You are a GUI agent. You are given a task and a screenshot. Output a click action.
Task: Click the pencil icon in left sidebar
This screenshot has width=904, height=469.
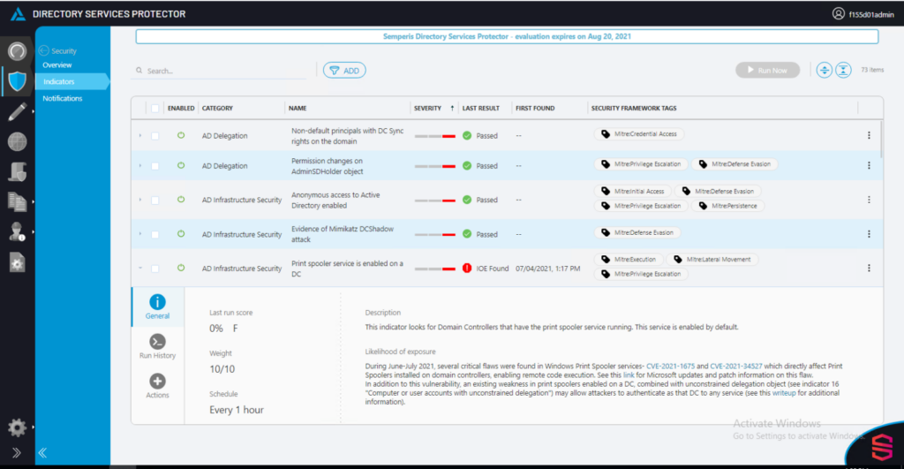pos(18,111)
